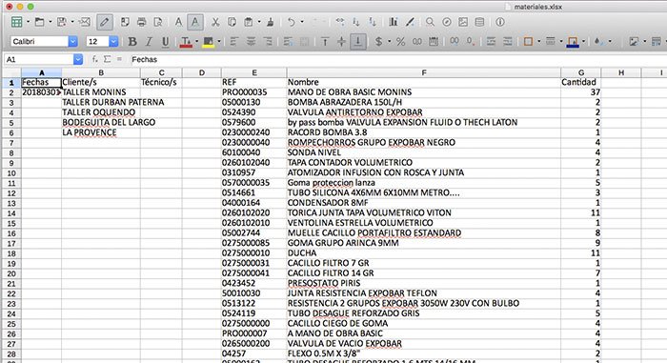Image resolution: width=667 pixels, height=363 pixels.
Task: Click the Align Top icon
Action: [325, 42]
